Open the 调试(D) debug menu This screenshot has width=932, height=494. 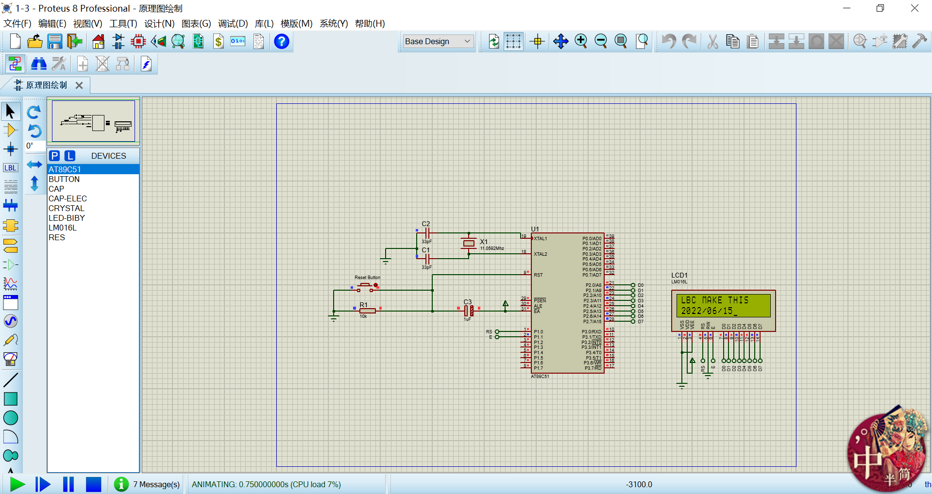pyautogui.click(x=233, y=23)
